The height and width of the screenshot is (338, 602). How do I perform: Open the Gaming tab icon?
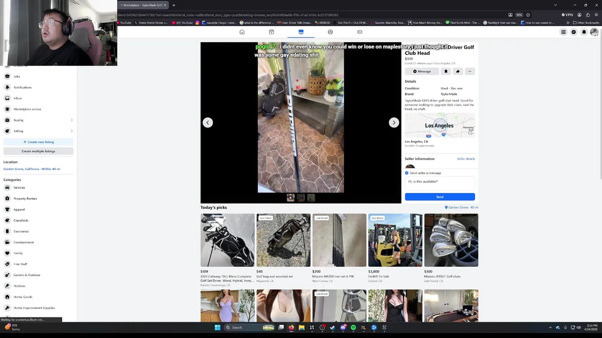360,32
